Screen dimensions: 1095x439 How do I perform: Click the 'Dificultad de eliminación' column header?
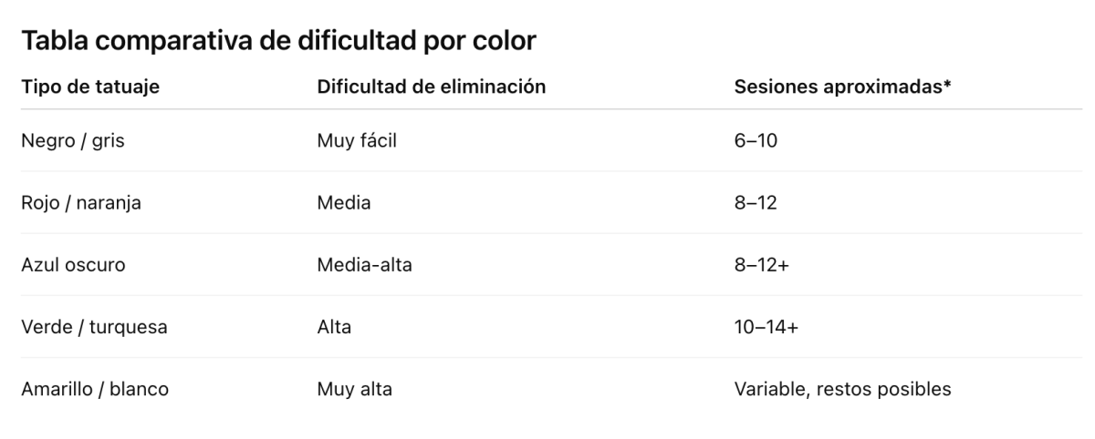432,87
